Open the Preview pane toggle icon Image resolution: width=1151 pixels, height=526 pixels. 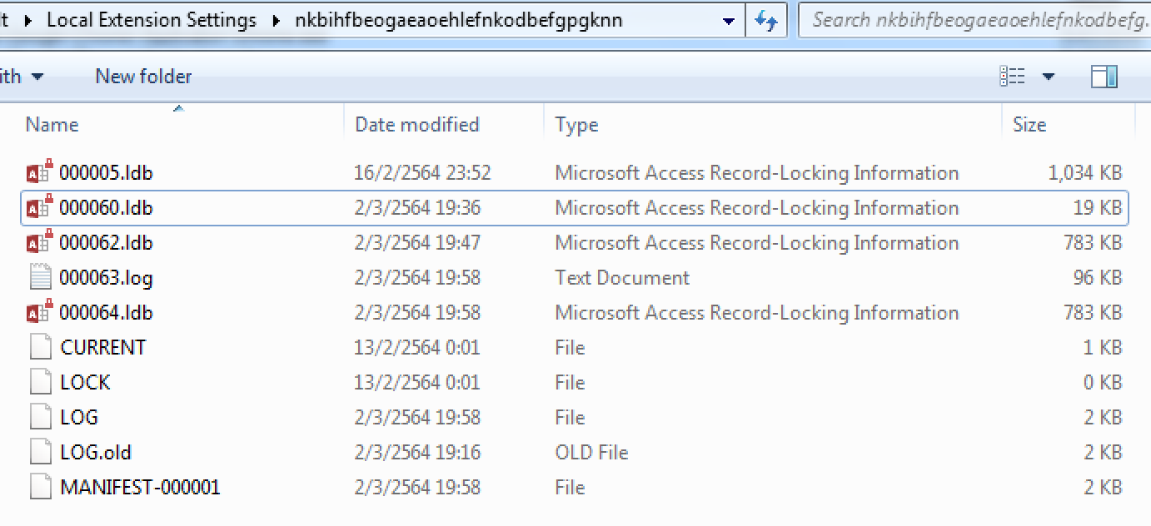(x=1106, y=75)
